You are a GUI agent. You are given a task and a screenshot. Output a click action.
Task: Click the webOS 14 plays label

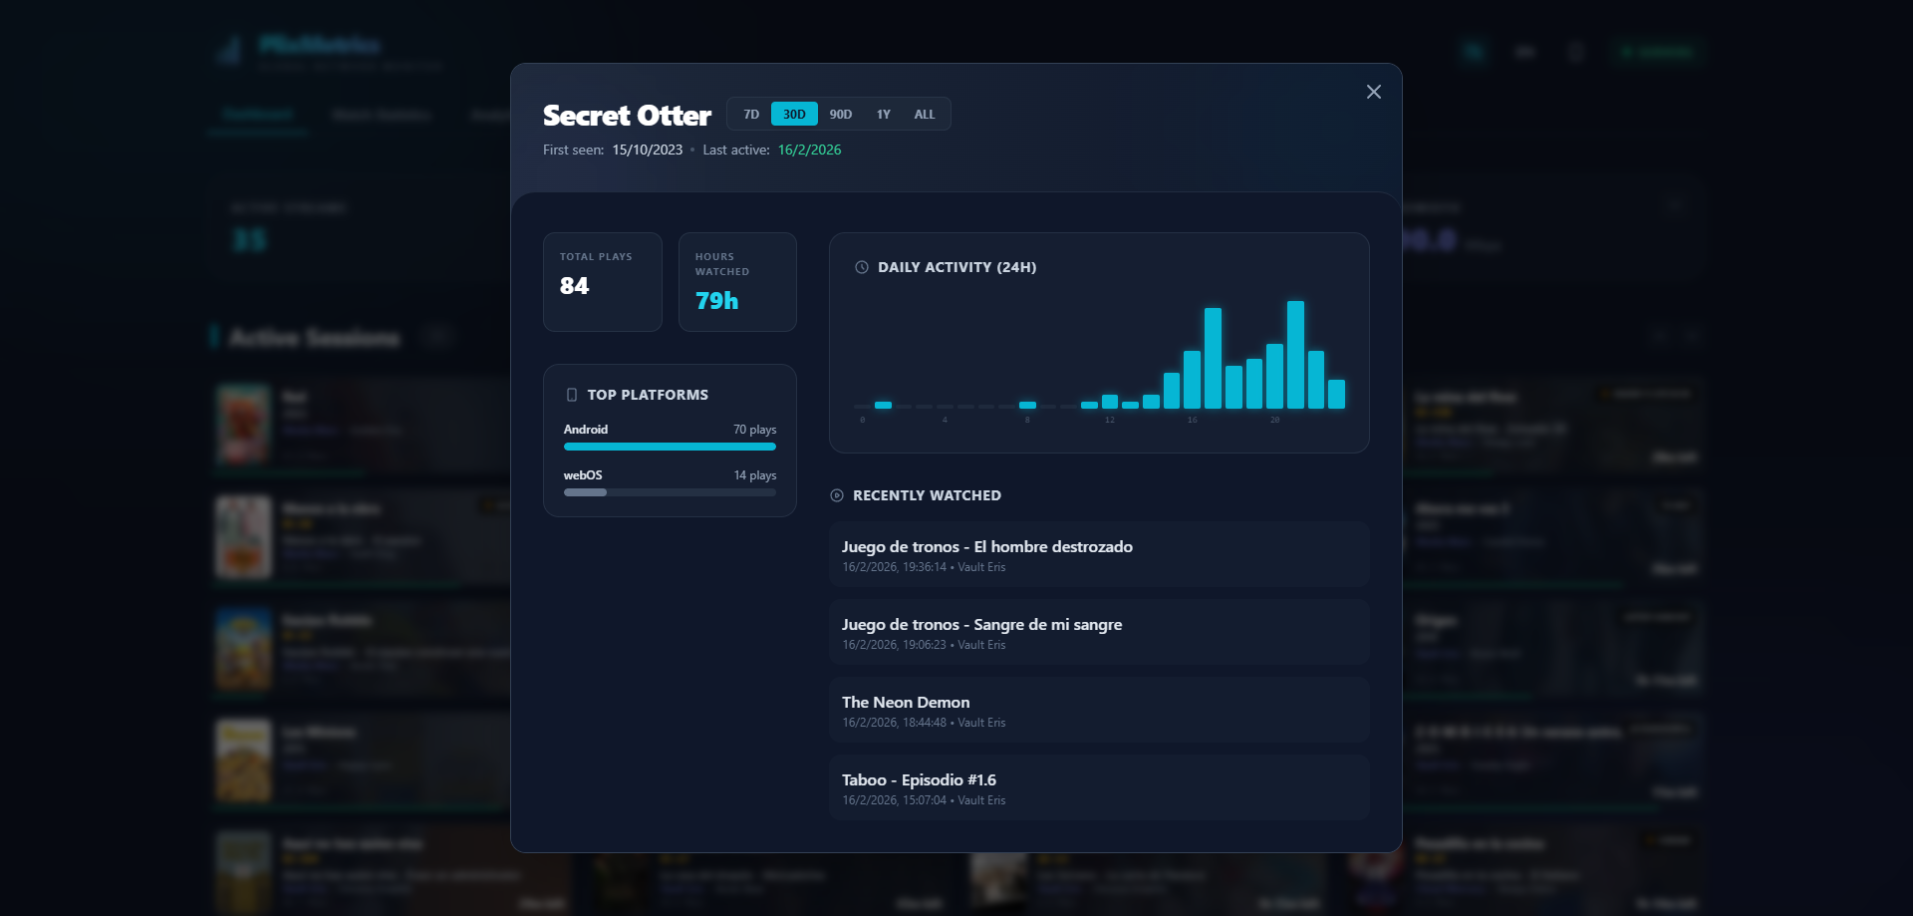pos(754,475)
